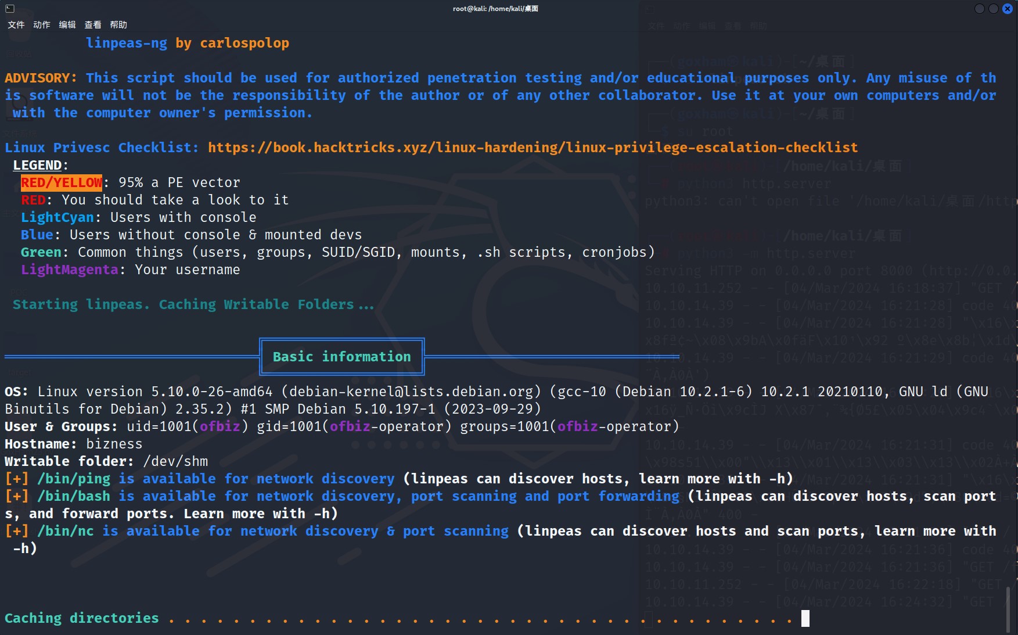Click the window title root@kali
The height and width of the screenshot is (635, 1018).
tap(495, 9)
